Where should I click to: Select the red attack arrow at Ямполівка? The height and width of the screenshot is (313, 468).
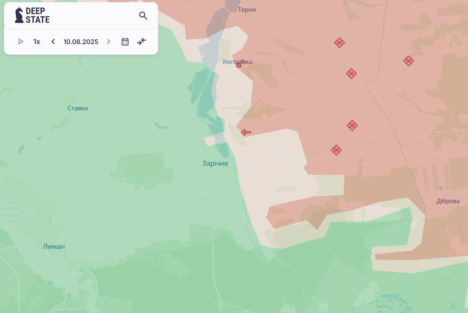click(240, 64)
